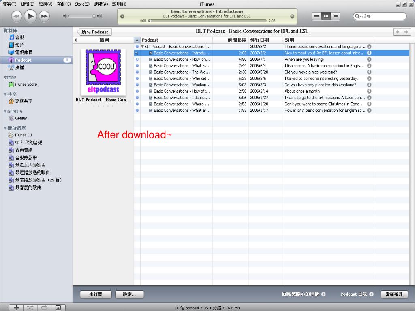This screenshot has width=415, height=311.
Task: Uncheck Basic Conversations - Introdu... episode
Action: (151, 53)
